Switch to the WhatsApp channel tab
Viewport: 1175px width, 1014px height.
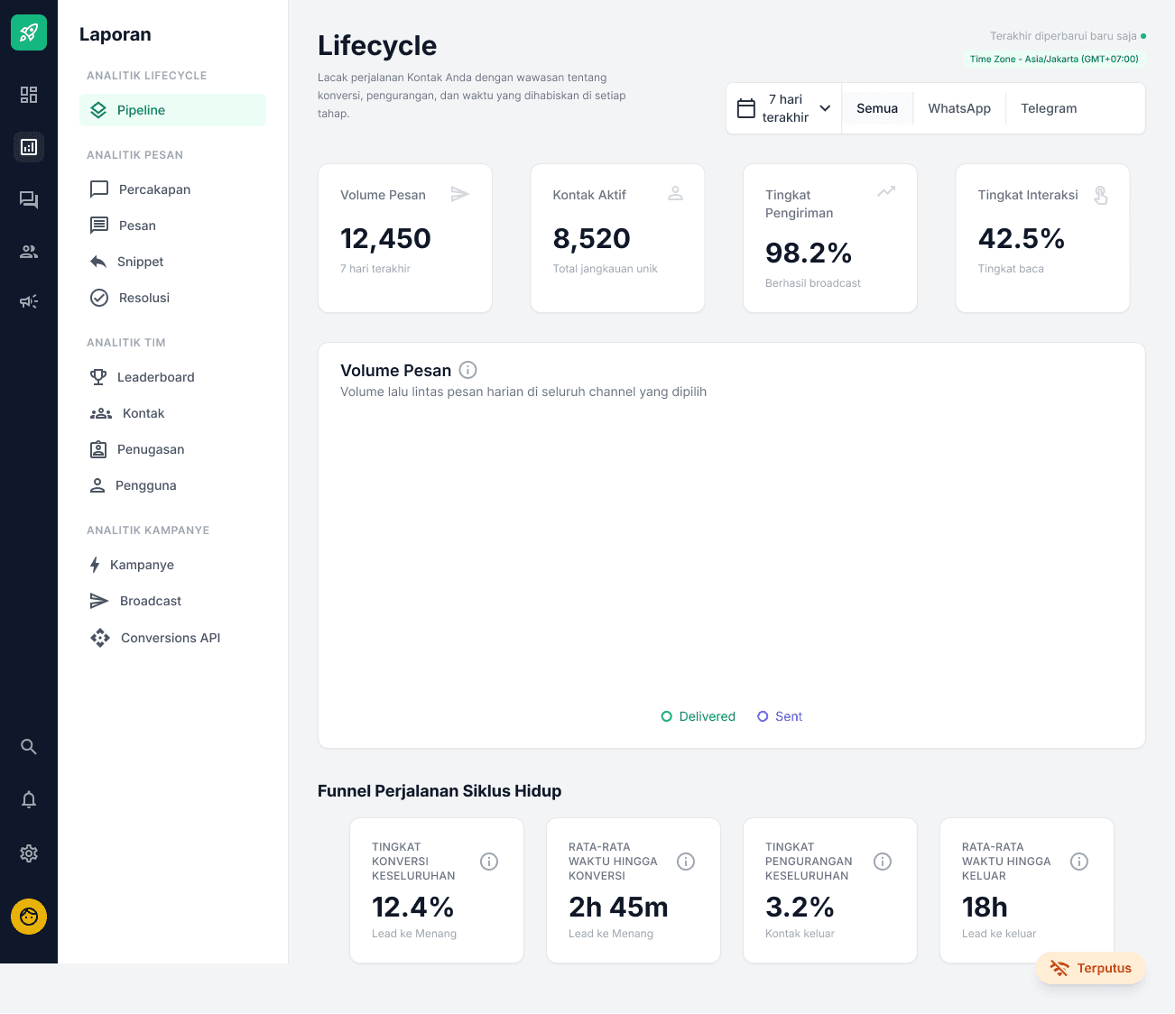click(958, 108)
